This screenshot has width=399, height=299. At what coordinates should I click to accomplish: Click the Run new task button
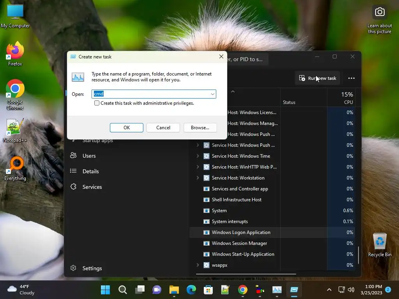[x=318, y=78]
